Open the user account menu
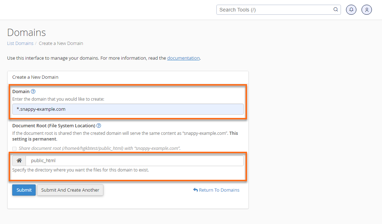382x224 pixels. [x=367, y=9]
